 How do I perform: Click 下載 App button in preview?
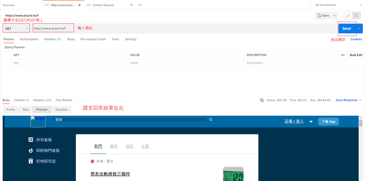328,122
